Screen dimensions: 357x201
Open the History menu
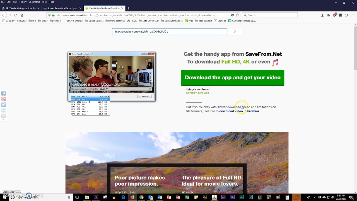click(x=23, y=2)
